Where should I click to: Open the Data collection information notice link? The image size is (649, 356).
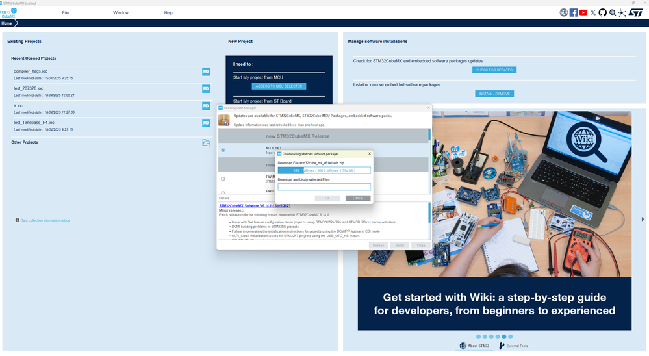[45, 220]
